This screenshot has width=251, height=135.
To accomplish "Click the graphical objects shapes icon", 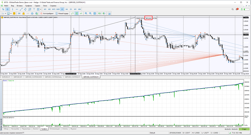I will [38, 9].
